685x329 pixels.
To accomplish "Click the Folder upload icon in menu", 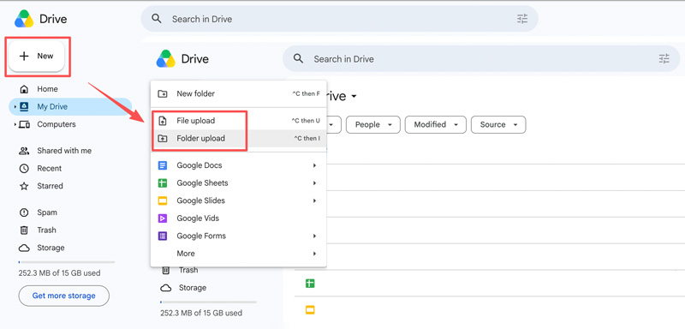I will pyautogui.click(x=163, y=139).
